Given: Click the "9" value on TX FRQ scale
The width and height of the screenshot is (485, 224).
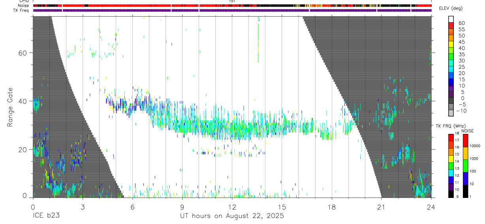Looking at the screenshot, I should coord(457,196).
